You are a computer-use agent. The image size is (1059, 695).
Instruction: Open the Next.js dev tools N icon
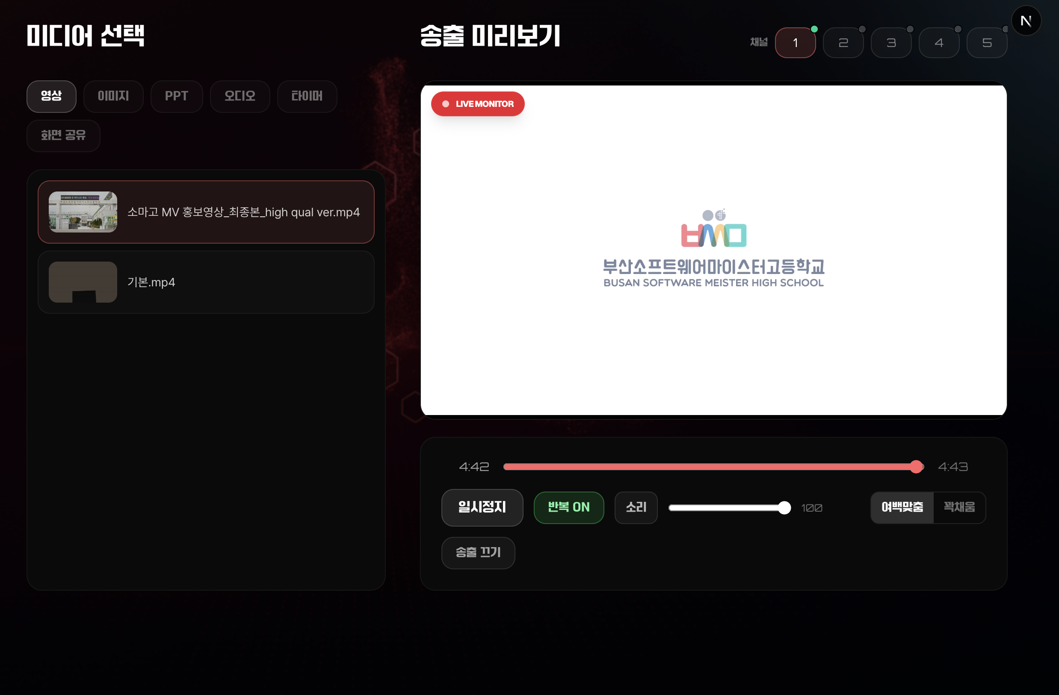click(x=1026, y=21)
